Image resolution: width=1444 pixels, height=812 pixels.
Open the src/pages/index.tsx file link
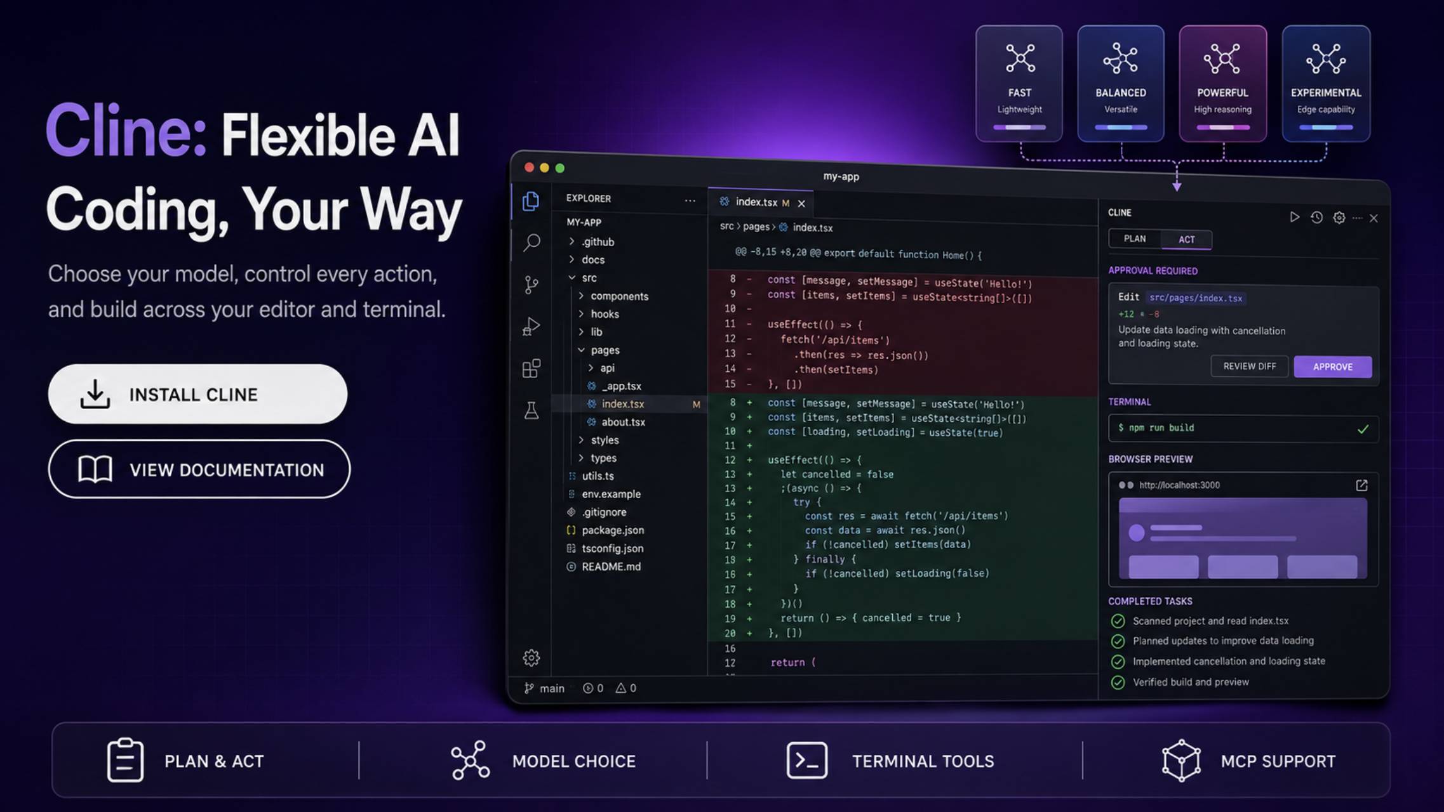pyautogui.click(x=1196, y=298)
